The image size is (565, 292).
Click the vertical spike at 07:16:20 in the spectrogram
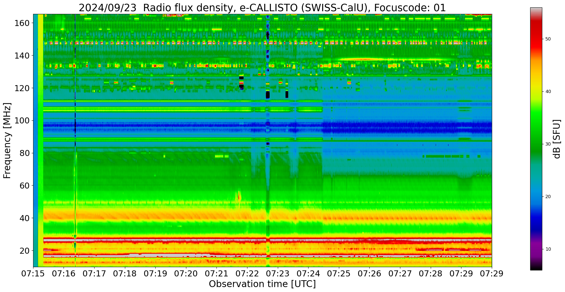click(75, 140)
